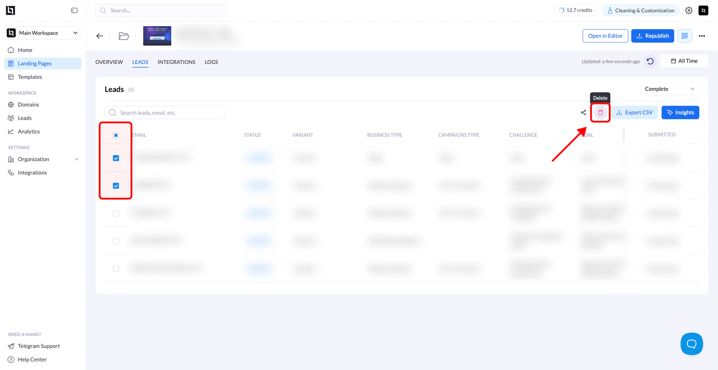The width and height of the screenshot is (718, 370).
Task: Refresh leads data with the reload icon
Action: [x=650, y=61]
